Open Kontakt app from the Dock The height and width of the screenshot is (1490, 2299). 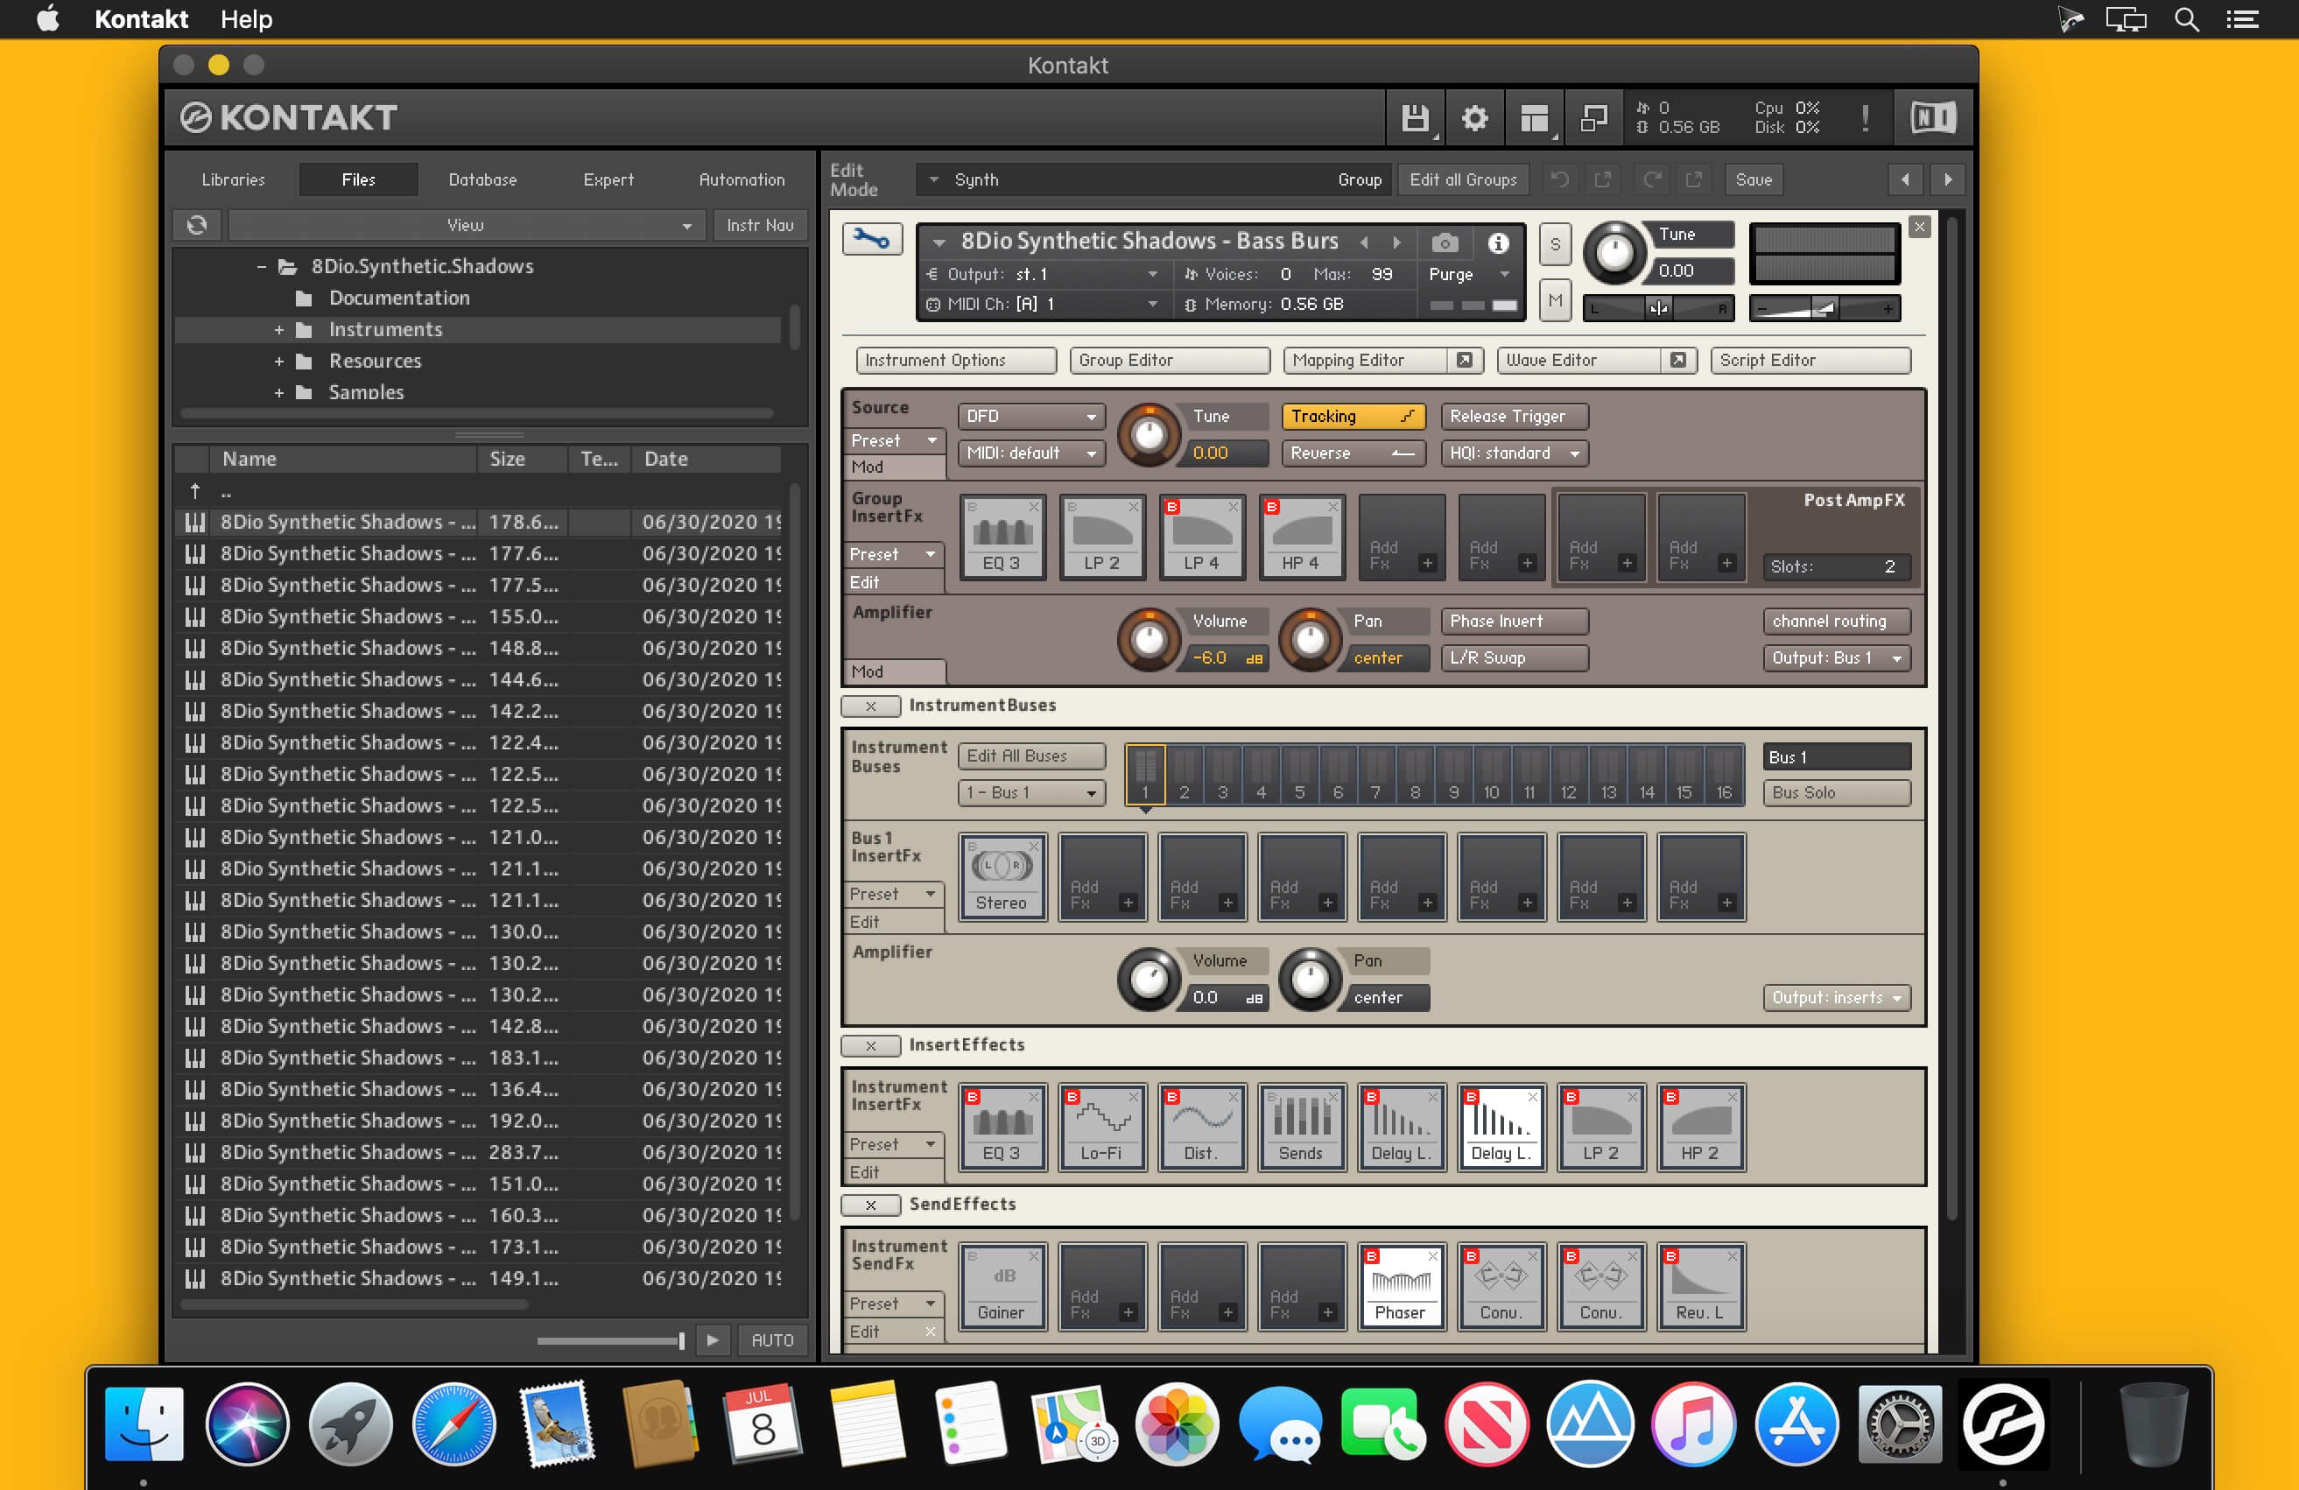pyautogui.click(x=2002, y=1424)
